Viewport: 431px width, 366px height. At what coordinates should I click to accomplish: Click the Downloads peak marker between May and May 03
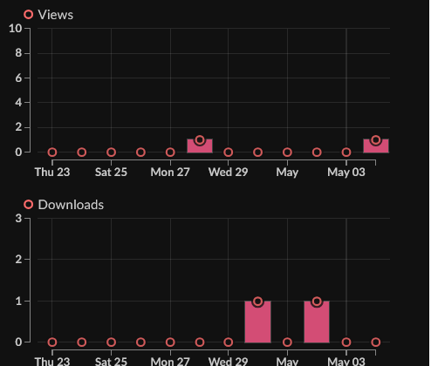pyautogui.click(x=318, y=302)
